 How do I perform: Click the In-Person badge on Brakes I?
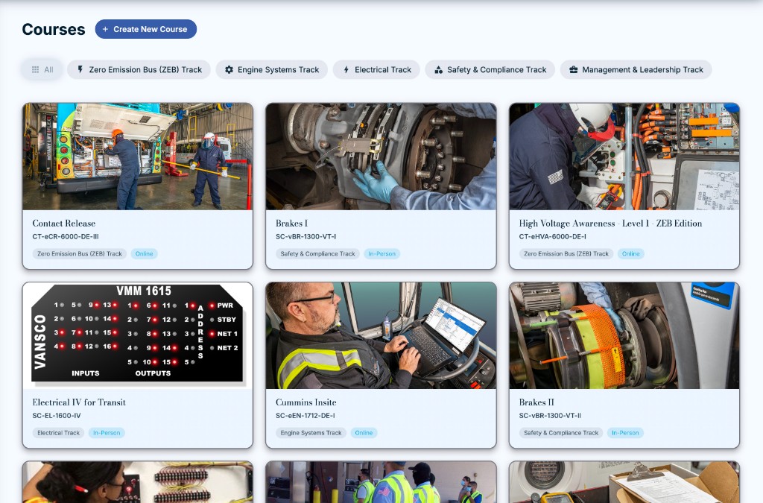click(382, 254)
